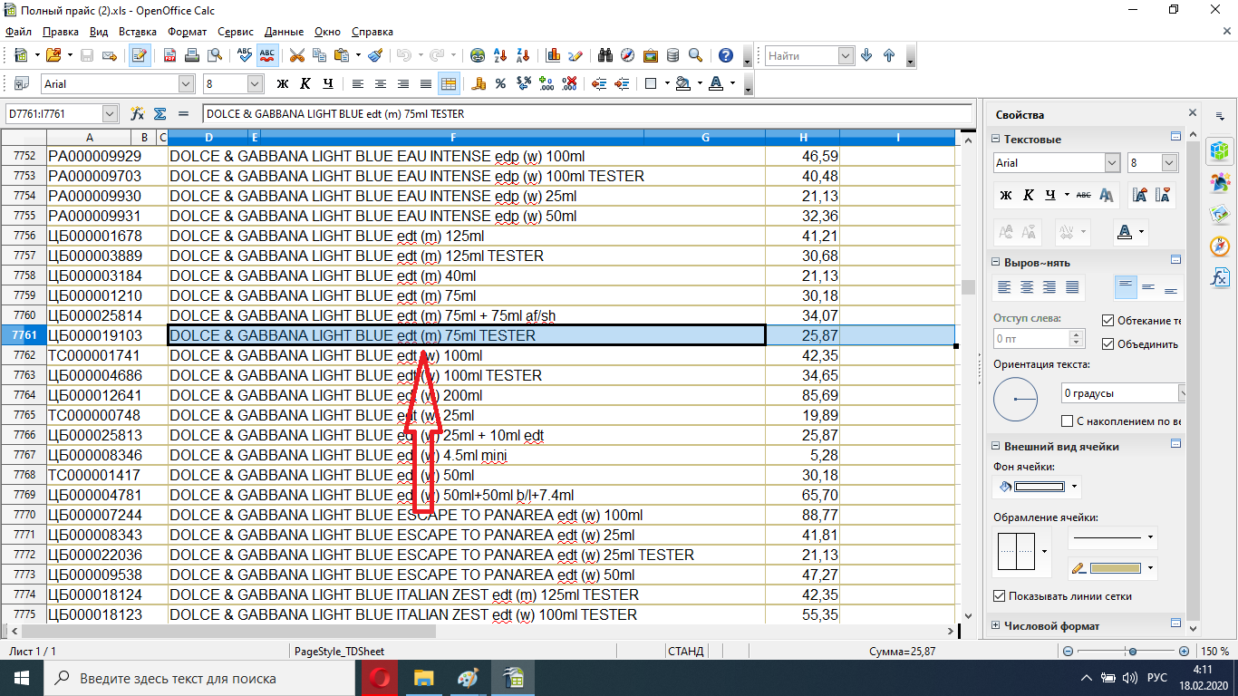Open OpenOffice Help
This screenshot has width=1238, height=696.
(x=725, y=55)
